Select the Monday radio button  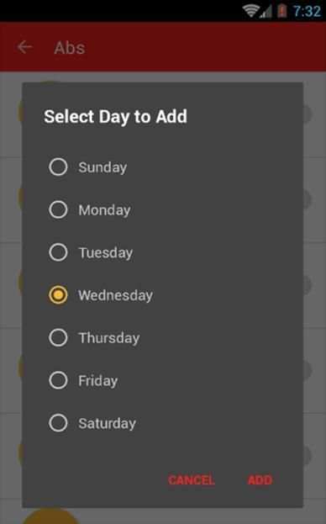[x=58, y=209]
